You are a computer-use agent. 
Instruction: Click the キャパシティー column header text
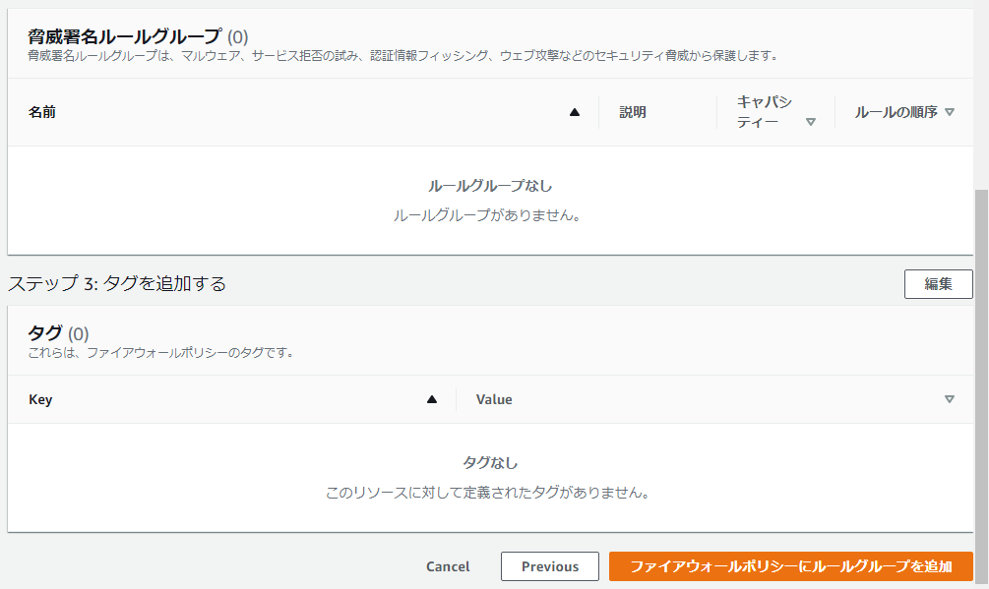pyautogui.click(x=764, y=112)
